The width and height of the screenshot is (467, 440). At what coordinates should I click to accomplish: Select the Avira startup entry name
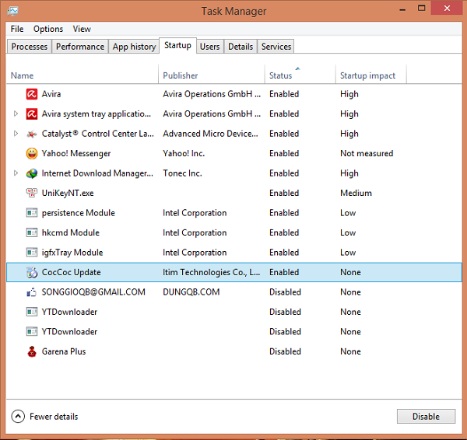click(51, 94)
